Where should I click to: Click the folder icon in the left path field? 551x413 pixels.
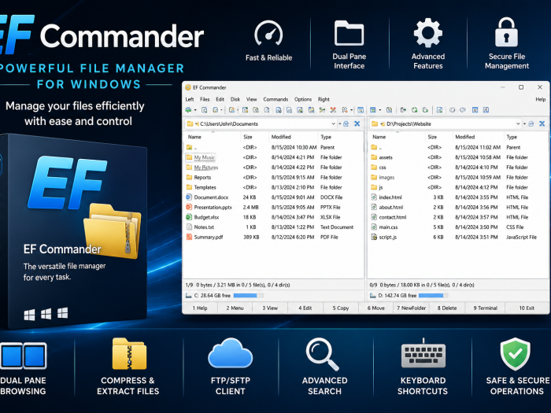[x=190, y=124]
